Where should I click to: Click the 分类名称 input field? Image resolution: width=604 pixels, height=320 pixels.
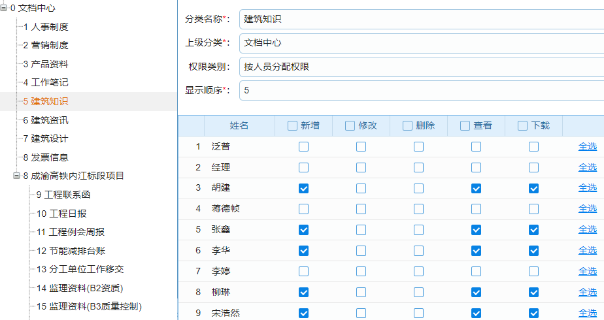tap(418, 20)
